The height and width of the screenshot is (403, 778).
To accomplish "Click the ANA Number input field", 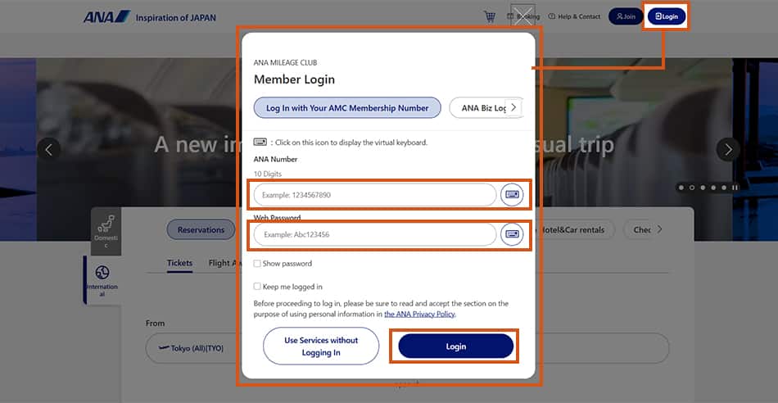I will [375, 195].
